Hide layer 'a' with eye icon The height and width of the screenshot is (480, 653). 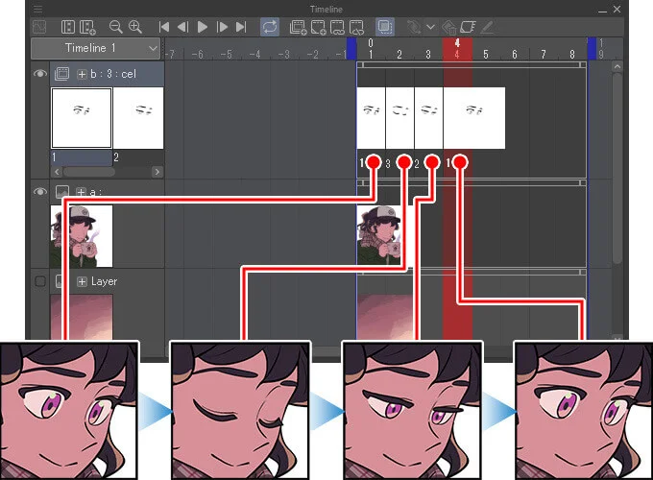pyautogui.click(x=40, y=192)
